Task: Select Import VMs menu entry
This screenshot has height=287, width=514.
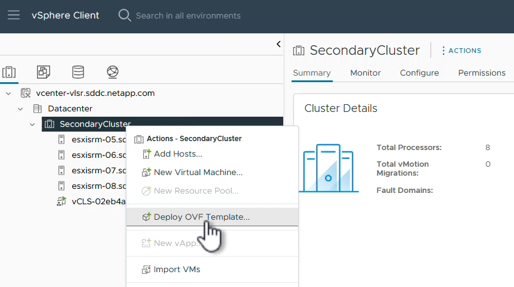Action: [x=177, y=269]
